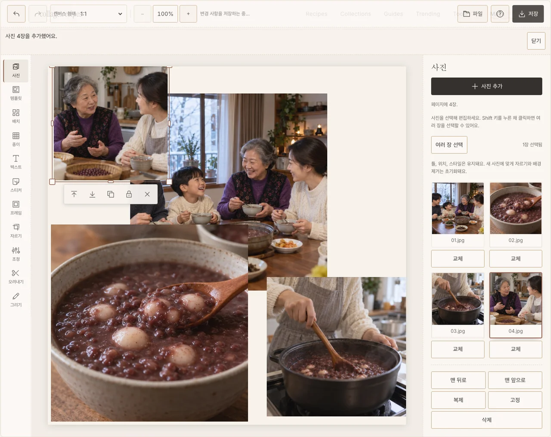Click the 복제 duplicate button

(458, 400)
